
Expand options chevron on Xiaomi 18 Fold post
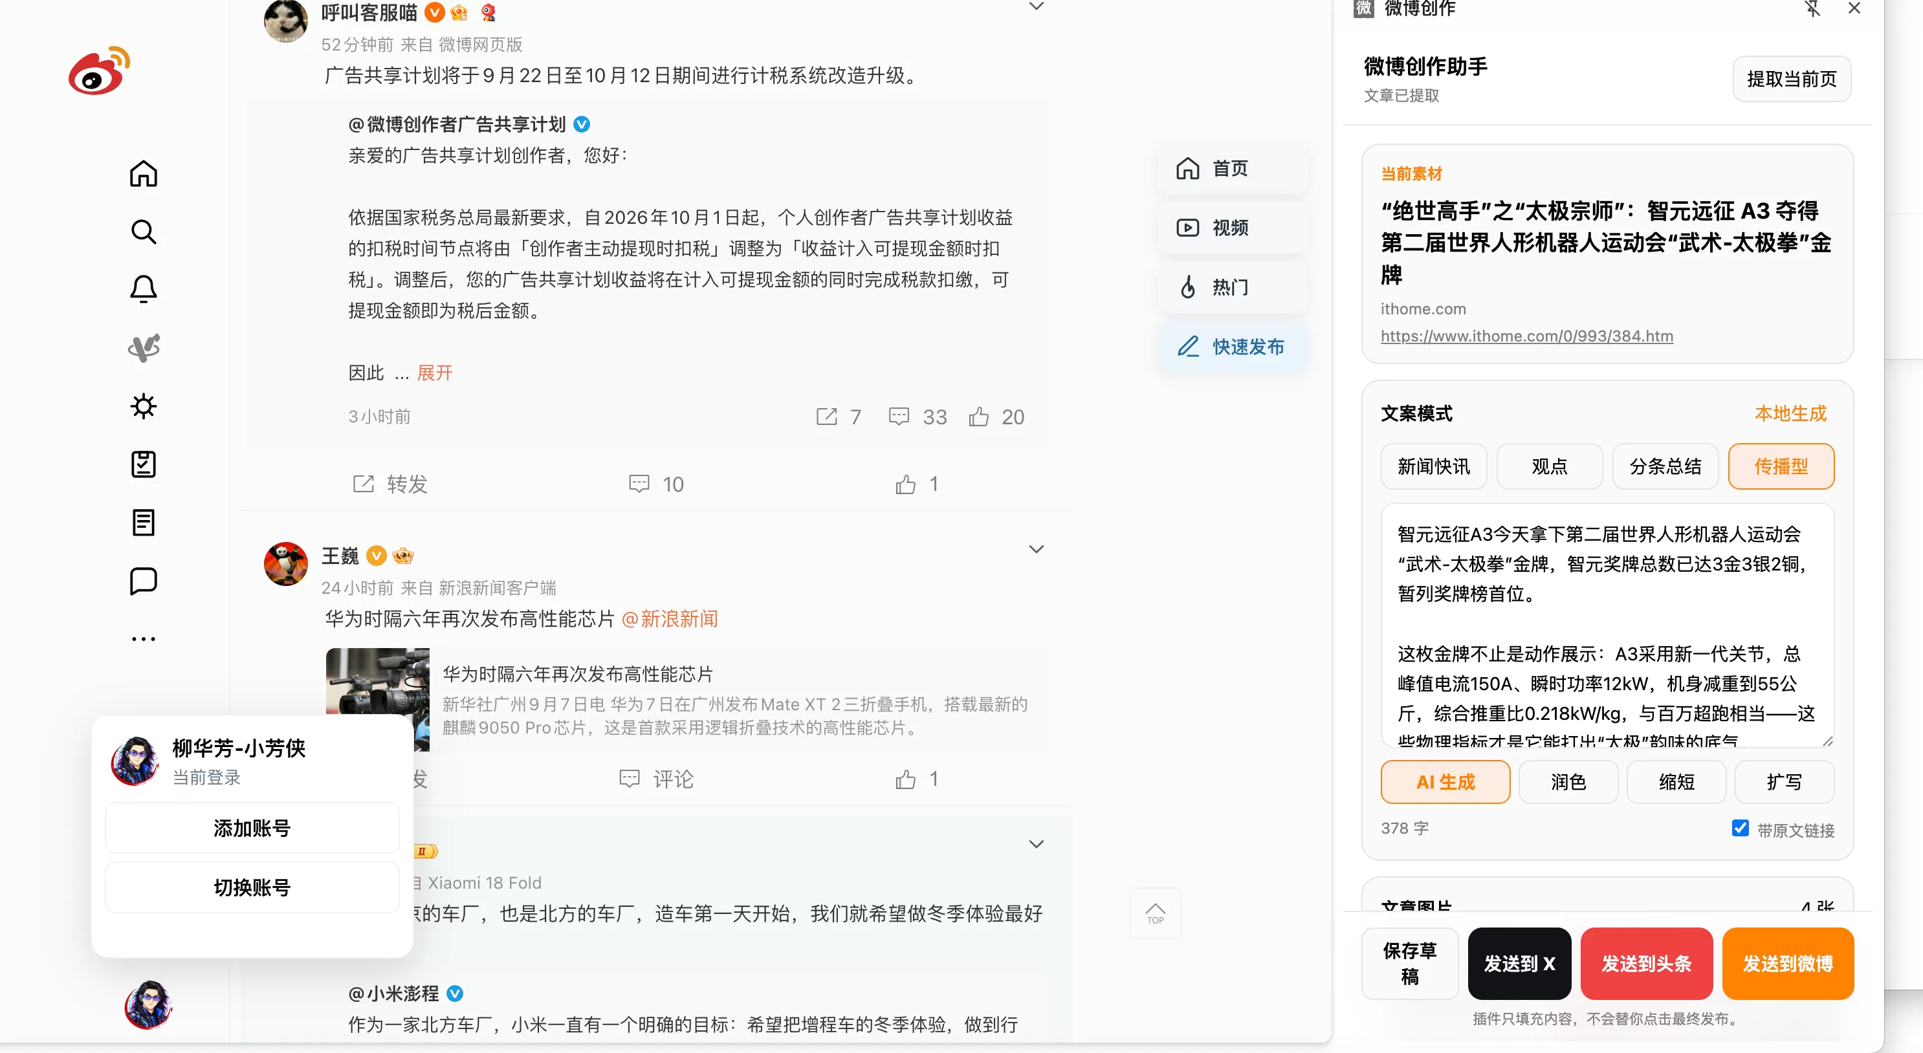[1036, 844]
